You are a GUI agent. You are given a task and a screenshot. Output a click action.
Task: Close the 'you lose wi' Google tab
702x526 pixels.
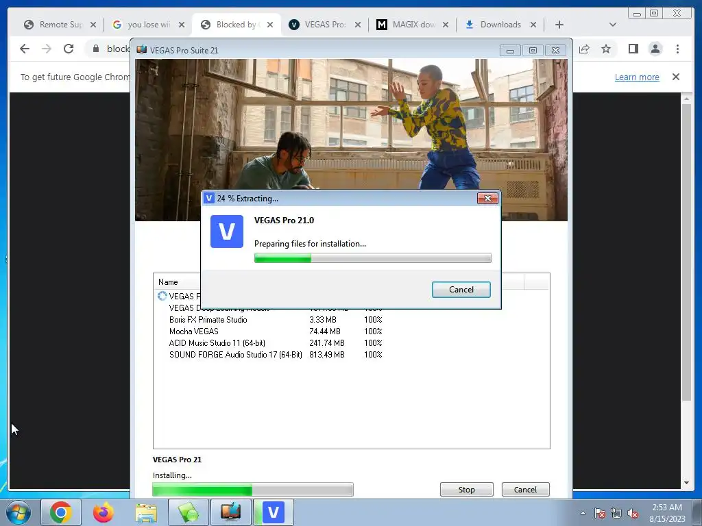[x=181, y=25]
